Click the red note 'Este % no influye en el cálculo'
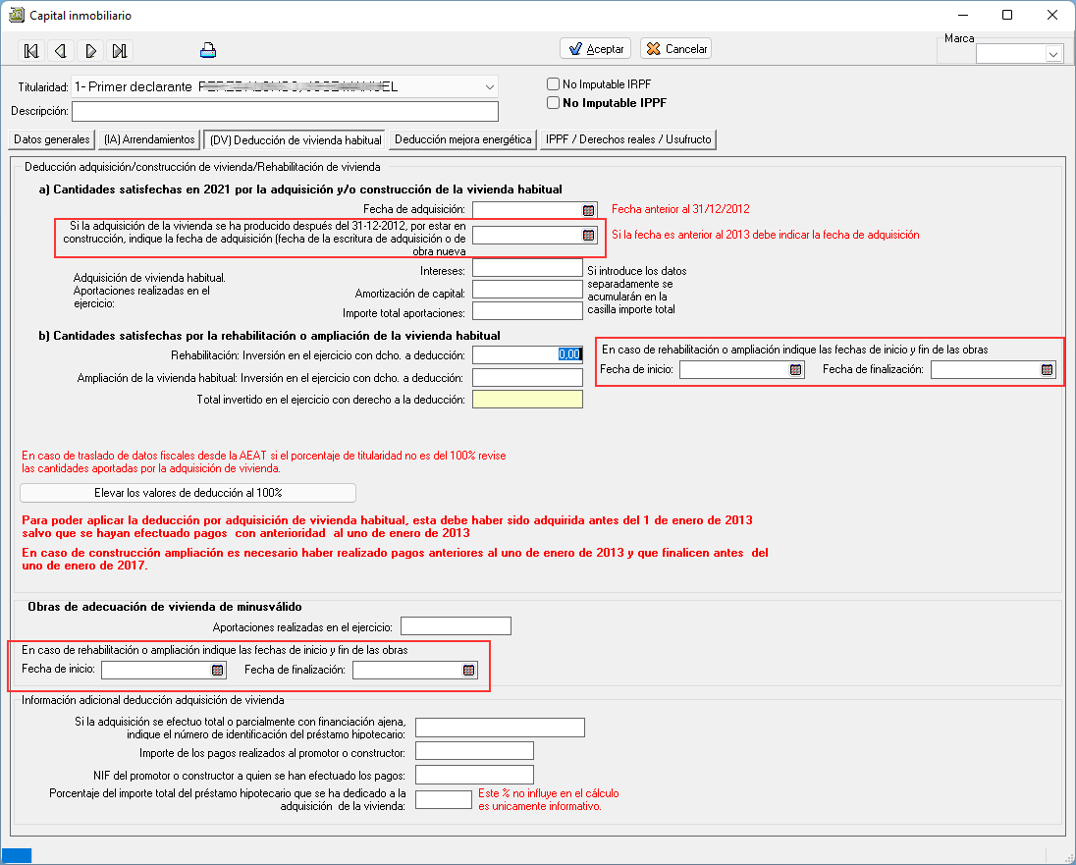The height and width of the screenshot is (865, 1076). (549, 793)
